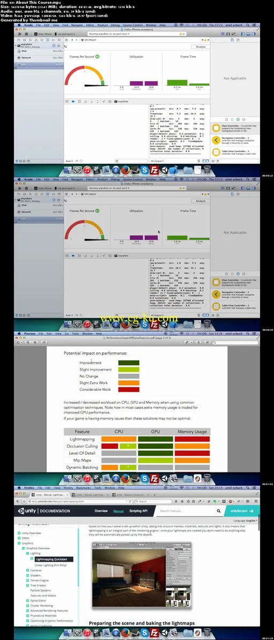The image size is (274, 640).
Task: Open the Preview application menu
Action: (29, 333)
